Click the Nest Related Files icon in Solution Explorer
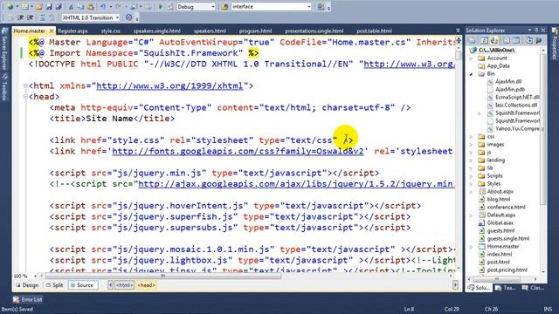The width and height of the screenshot is (559, 314). [494, 41]
